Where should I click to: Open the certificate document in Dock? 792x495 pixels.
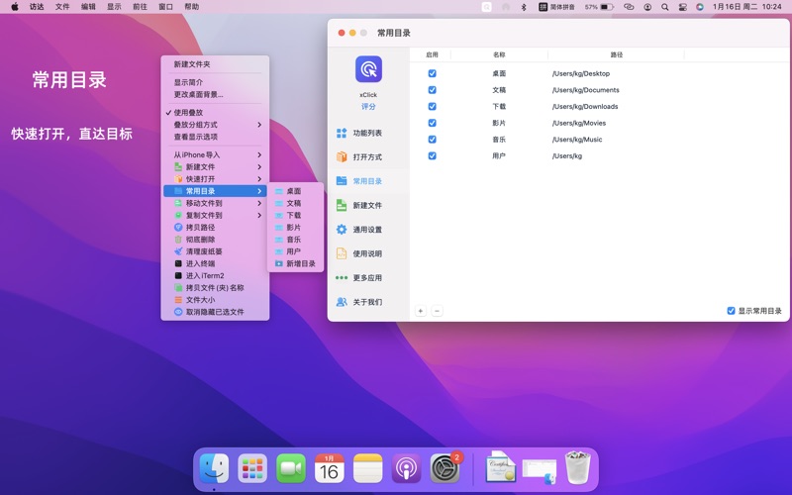[501, 466]
